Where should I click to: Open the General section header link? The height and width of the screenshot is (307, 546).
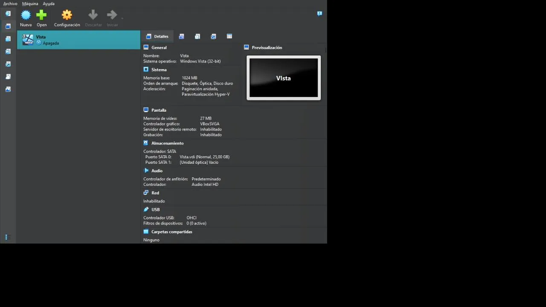click(159, 47)
